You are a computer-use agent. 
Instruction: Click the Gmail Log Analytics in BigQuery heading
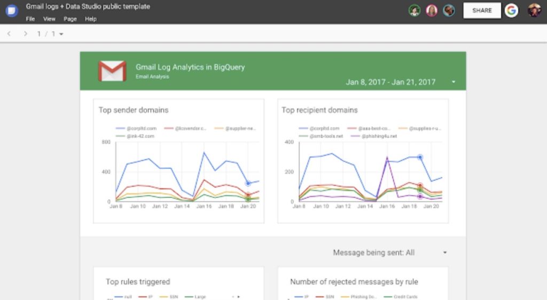click(190, 67)
